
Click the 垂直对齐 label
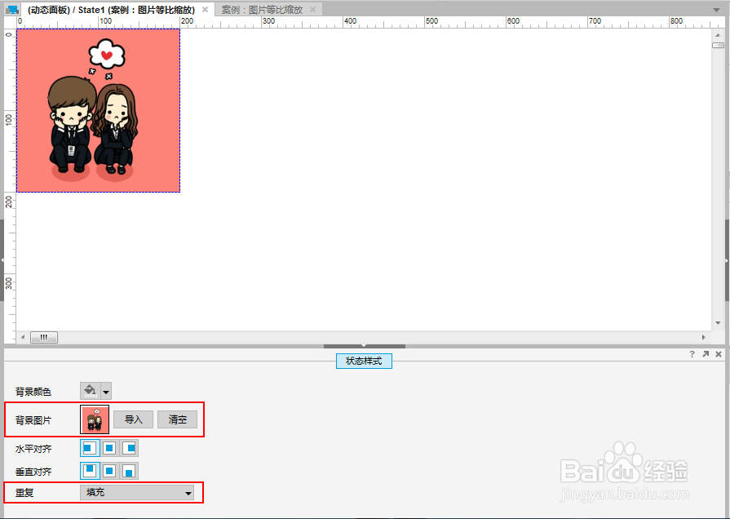coord(33,472)
